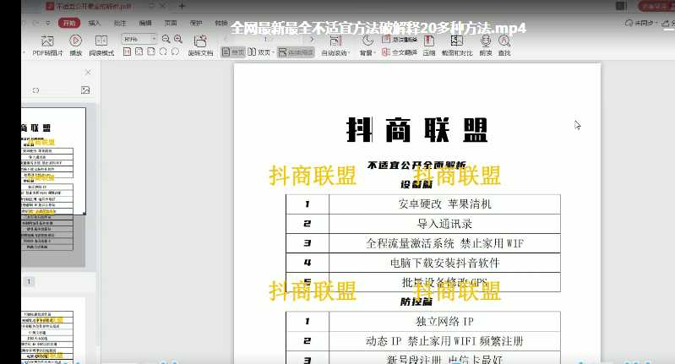
Task: Toggle 连续阅读 continuous reading
Action: (293, 52)
